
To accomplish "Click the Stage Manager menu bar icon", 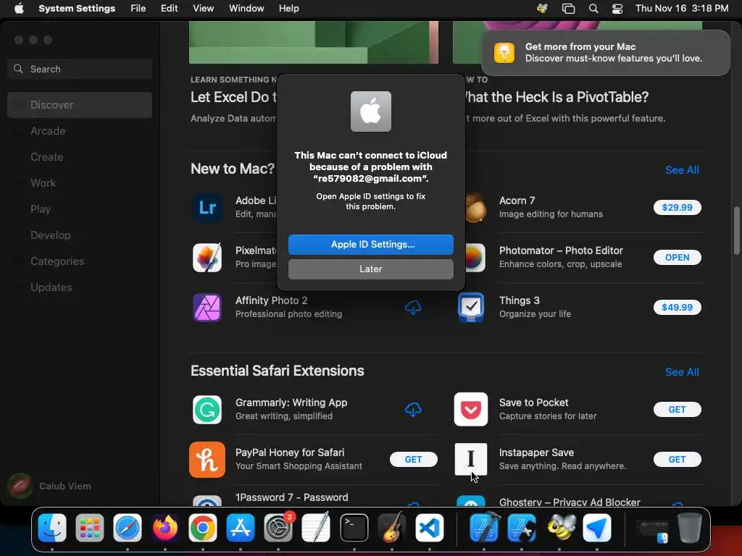I will 568,9.
